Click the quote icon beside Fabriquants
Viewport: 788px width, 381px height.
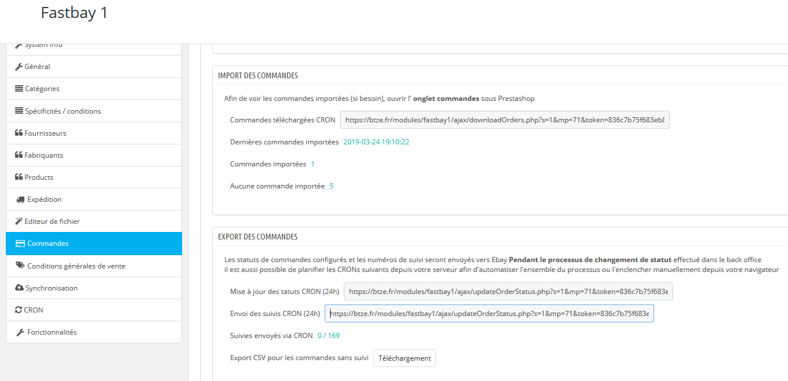point(19,155)
